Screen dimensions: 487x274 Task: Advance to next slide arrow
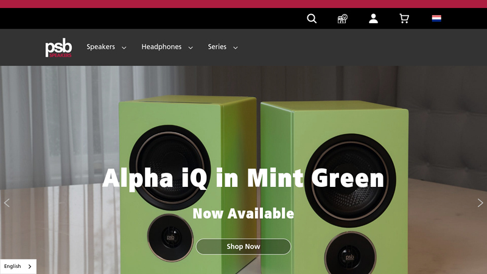(480, 203)
